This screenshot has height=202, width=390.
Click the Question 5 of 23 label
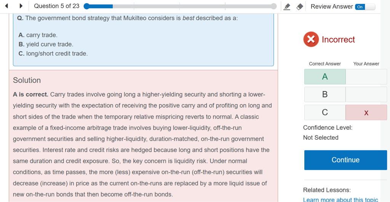click(57, 6)
